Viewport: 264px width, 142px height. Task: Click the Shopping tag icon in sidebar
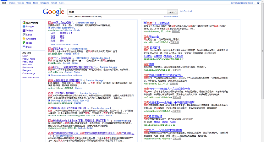click(24, 39)
